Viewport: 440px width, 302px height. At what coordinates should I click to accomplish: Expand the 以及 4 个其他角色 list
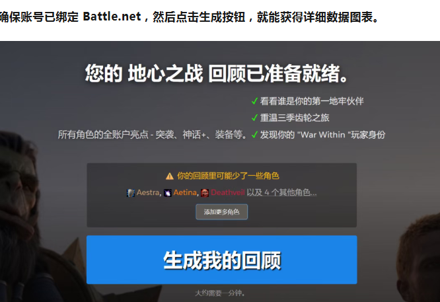pos(281,192)
